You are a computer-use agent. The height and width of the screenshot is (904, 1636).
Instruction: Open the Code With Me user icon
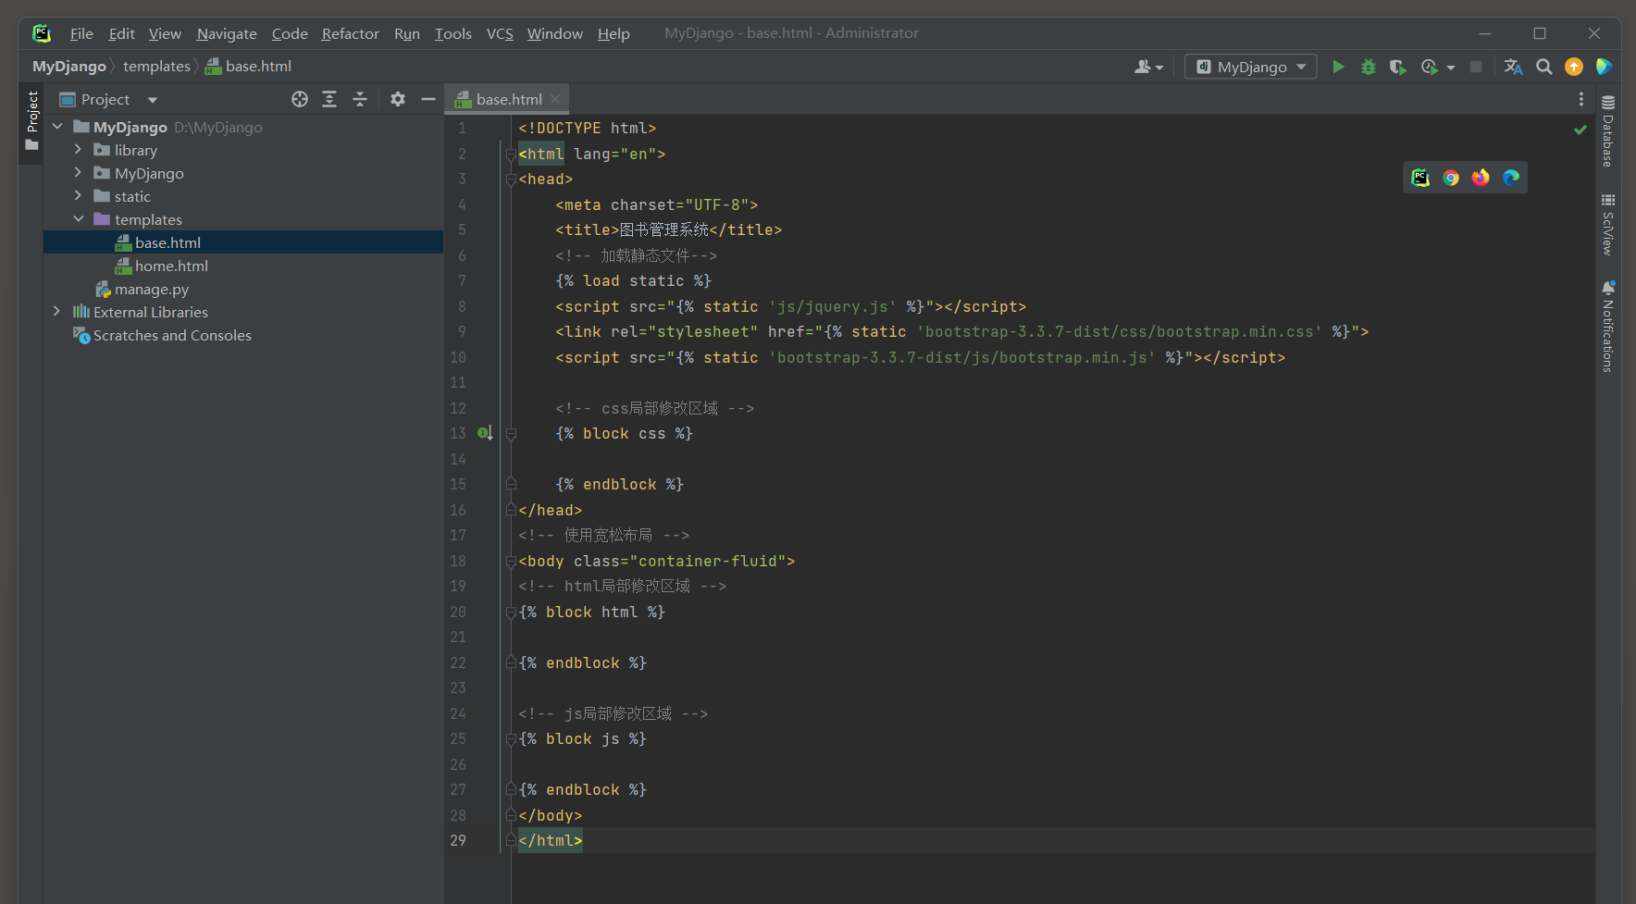point(1148,67)
